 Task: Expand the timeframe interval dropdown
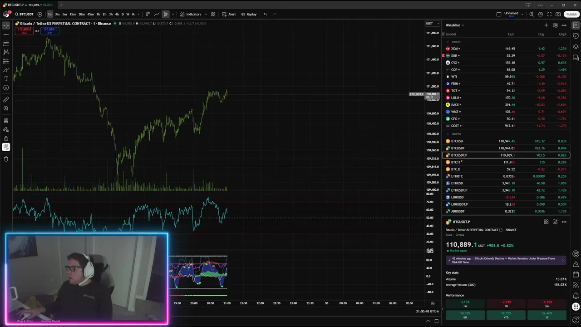(x=138, y=14)
